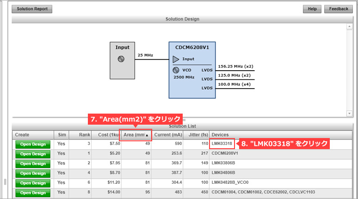Screen dimensions: 358x199
Task: Click the $11.20 cost cell
Action: [x=114, y=182]
